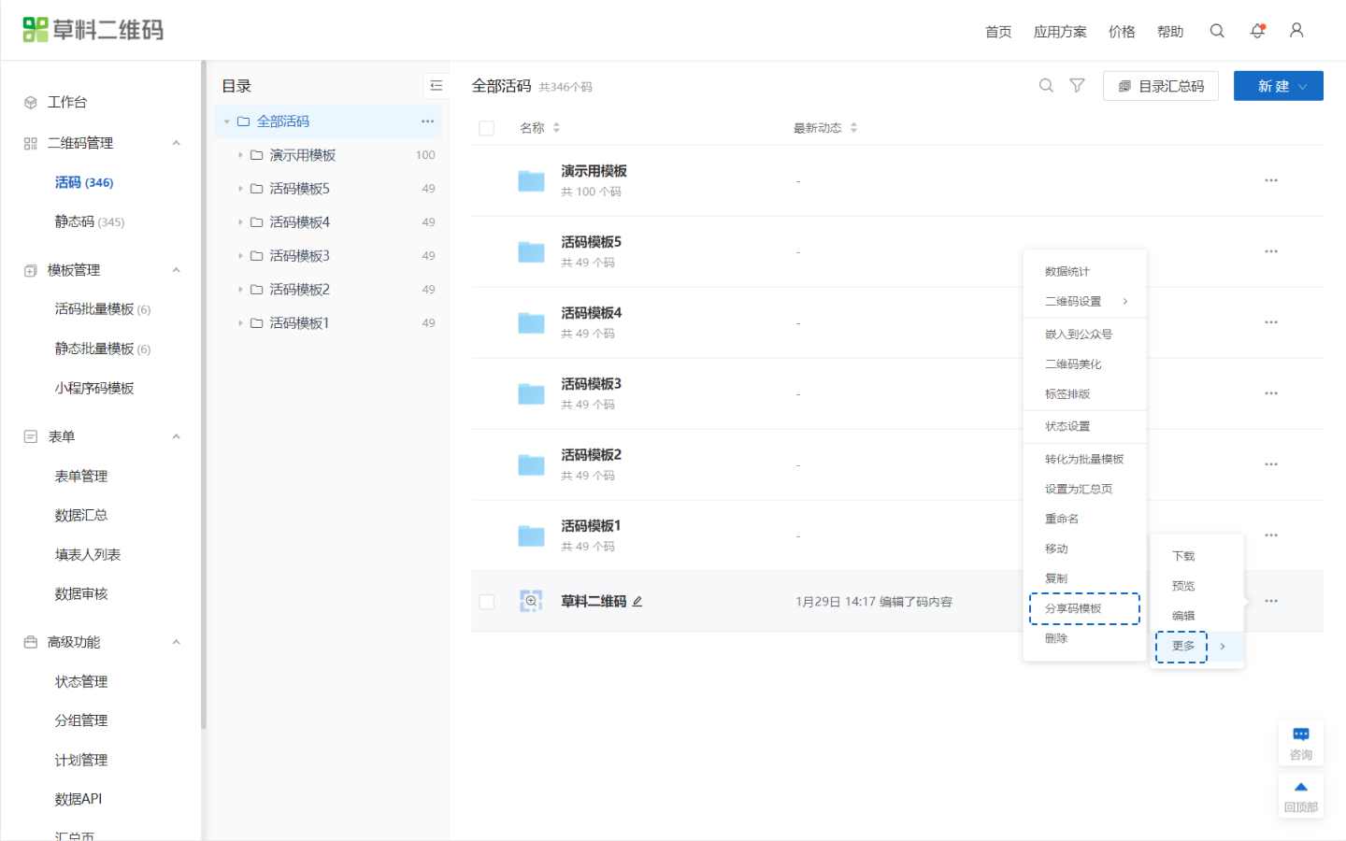Select 数据统计 in the context menu

(1067, 272)
